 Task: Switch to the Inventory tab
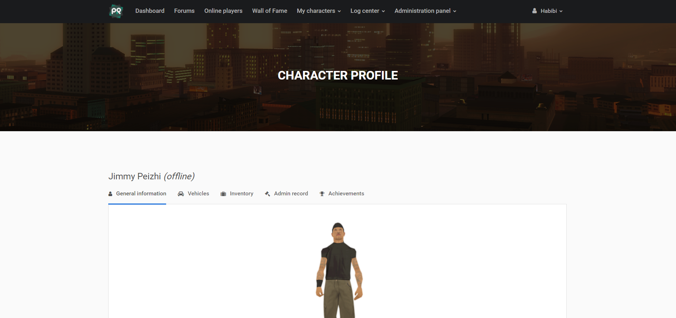coord(237,194)
